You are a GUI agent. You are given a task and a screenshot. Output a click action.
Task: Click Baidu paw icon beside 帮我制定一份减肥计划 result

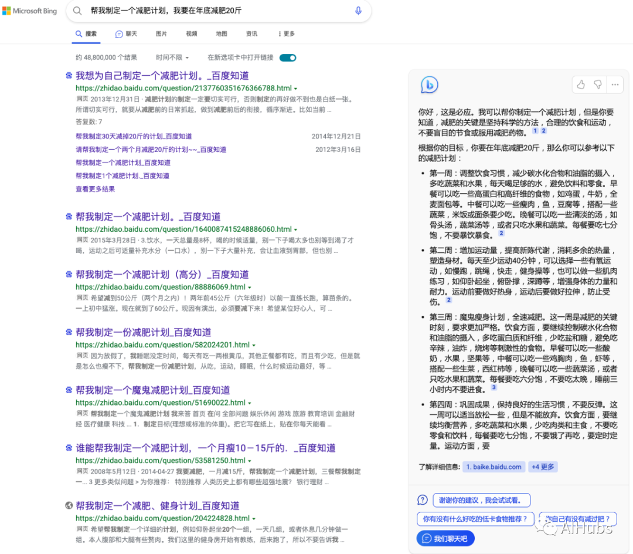click(69, 332)
